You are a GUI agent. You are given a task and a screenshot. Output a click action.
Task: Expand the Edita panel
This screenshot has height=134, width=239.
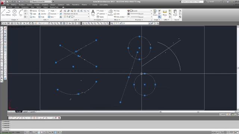46,20
